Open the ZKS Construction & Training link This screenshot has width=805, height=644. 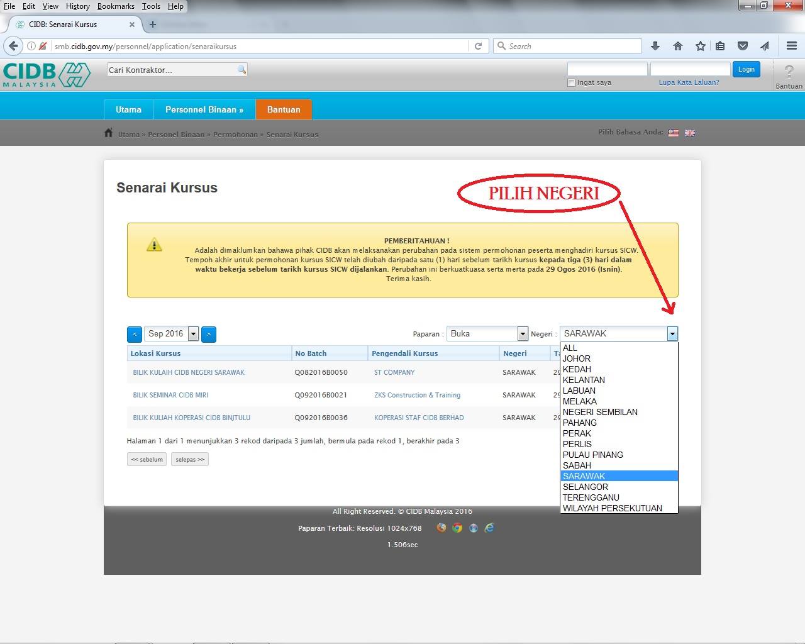click(x=417, y=395)
